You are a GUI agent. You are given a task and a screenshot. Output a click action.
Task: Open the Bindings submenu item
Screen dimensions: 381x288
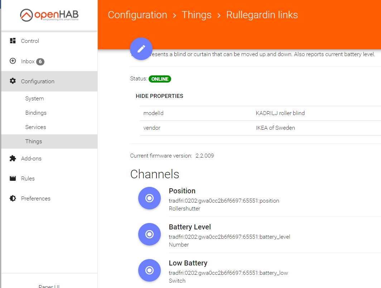36,113
